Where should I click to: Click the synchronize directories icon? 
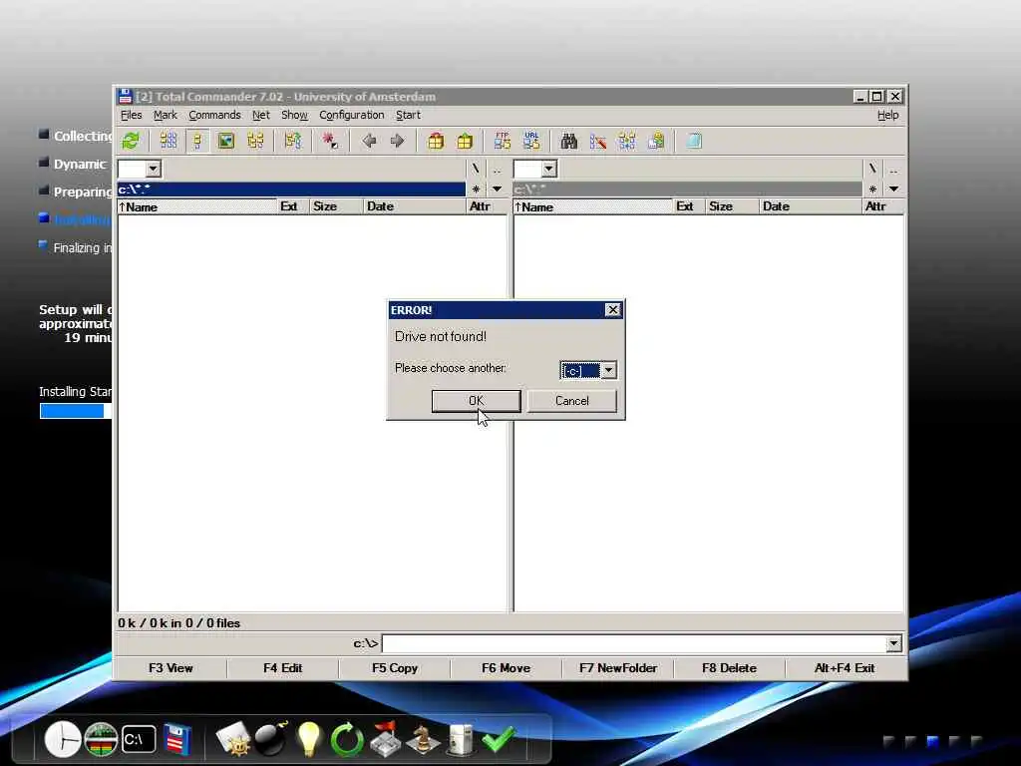(627, 141)
